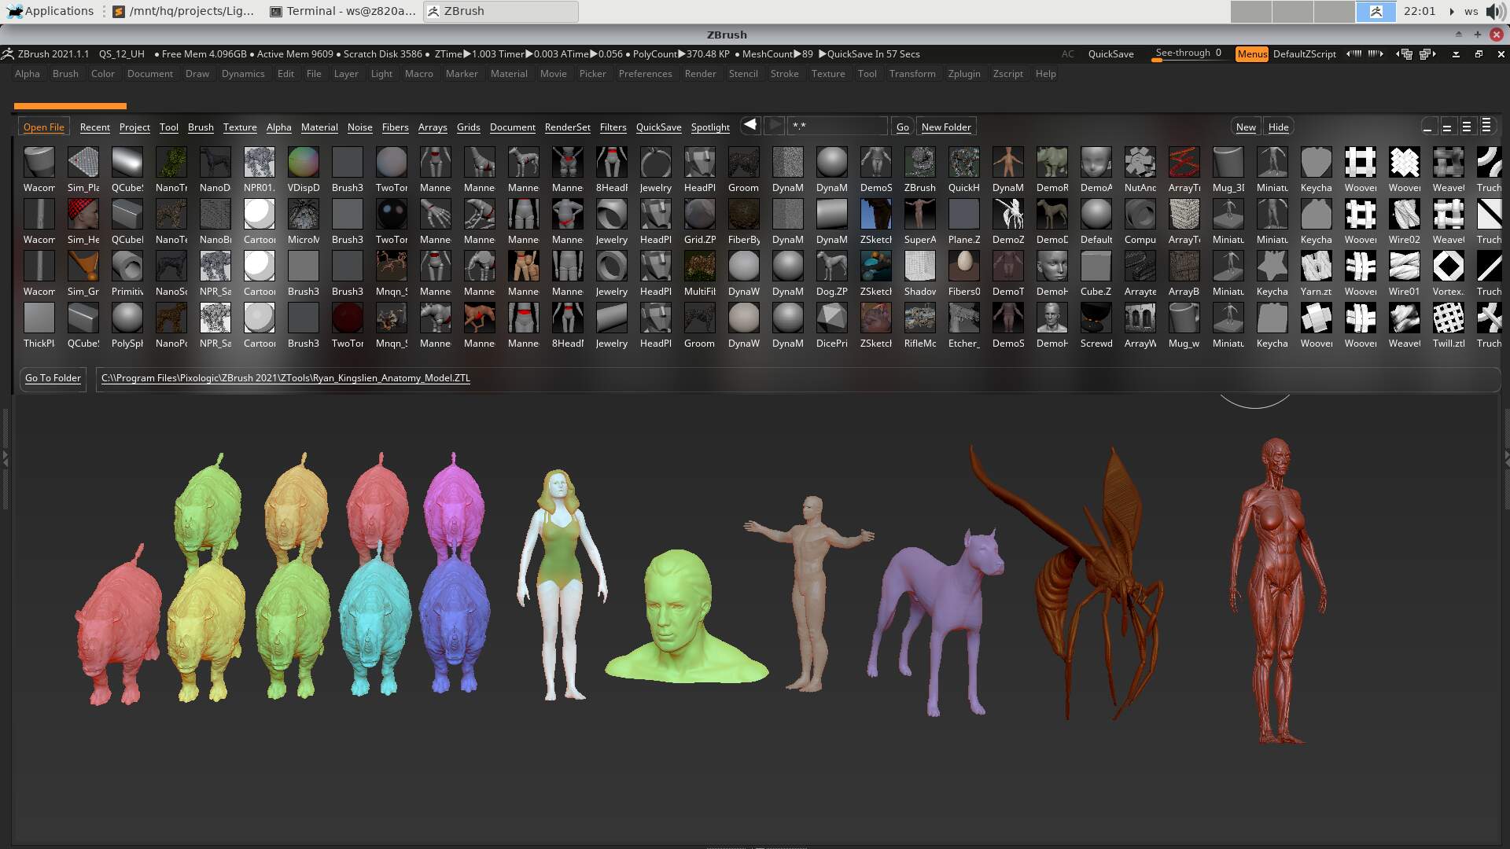Screen dimensions: 1510x849
Task: Switch to the Project LightBox tab
Action: [134, 127]
